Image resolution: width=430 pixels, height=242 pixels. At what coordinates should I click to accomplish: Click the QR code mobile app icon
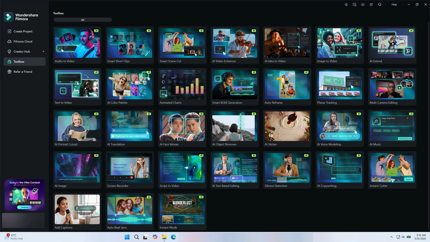point(371,4)
